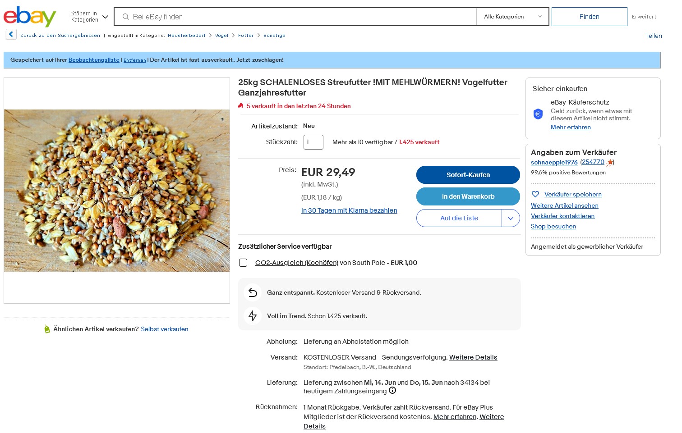Click the Teilen share link
Image resolution: width=682 pixels, height=433 pixels.
[x=653, y=36]
